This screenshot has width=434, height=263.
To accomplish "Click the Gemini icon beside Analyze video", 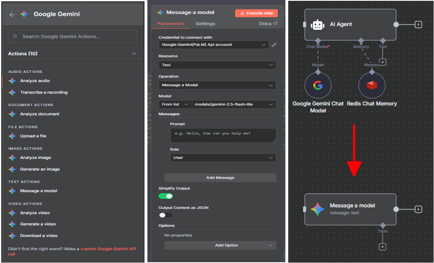I will (x=12, y=213).
